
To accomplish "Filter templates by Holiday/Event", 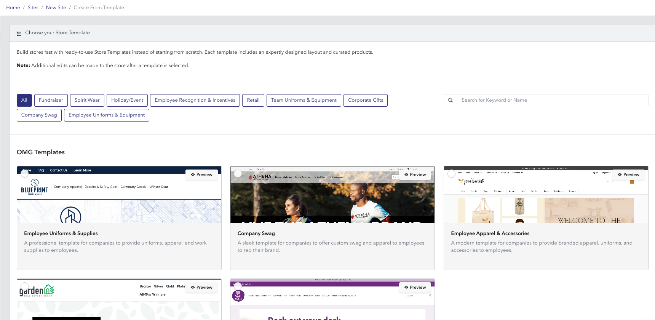I will 127,100.
